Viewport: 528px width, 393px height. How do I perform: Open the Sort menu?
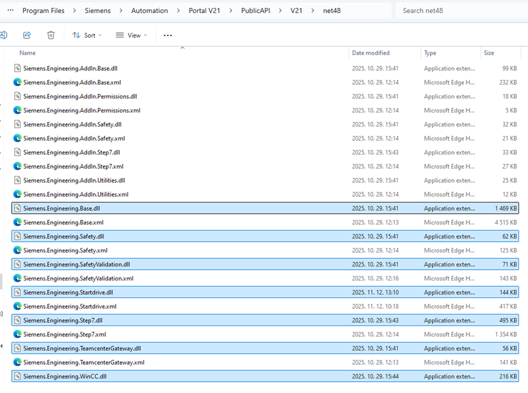[x=87, y=35]
